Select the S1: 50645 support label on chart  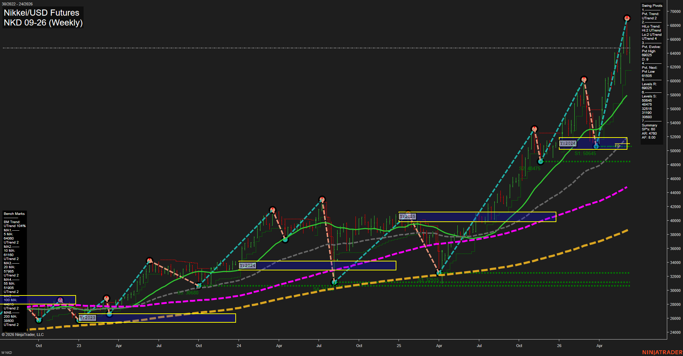point(585,153)
